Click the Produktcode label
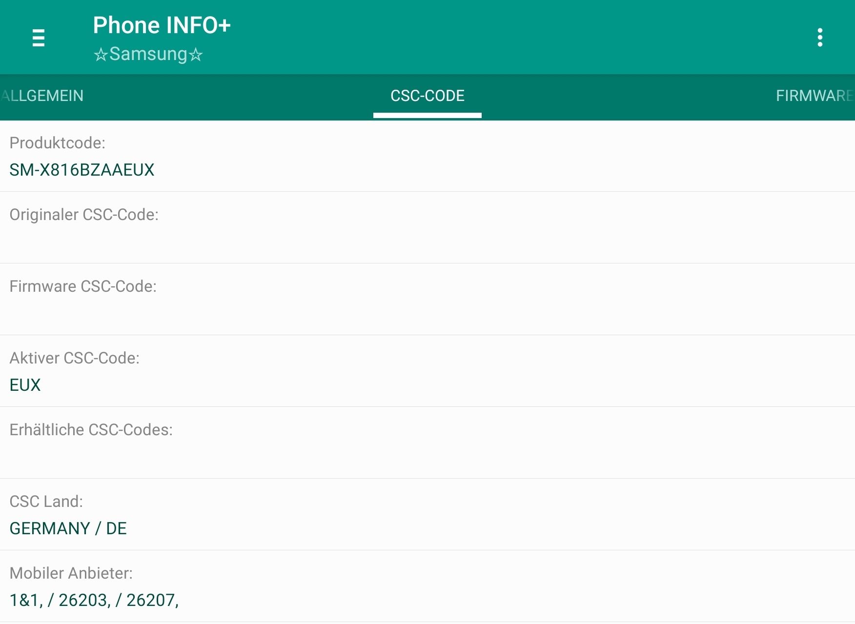Viewport: 855px width, 624px height. click(58, 143)
